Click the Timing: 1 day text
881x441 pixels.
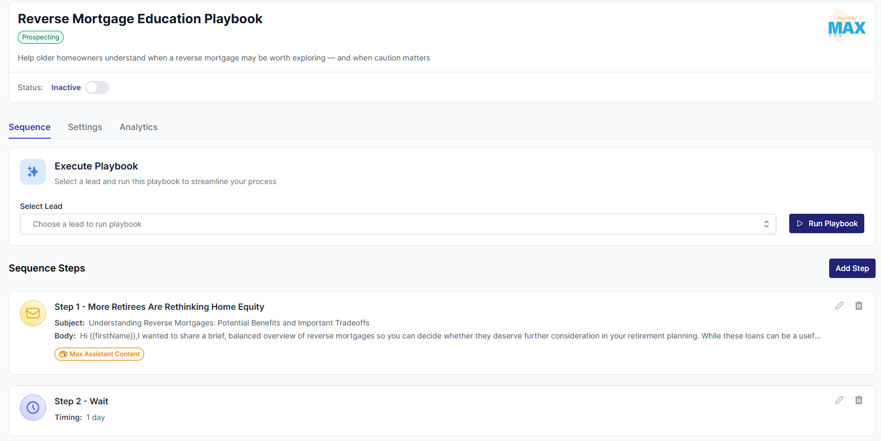tap(80, 417)
